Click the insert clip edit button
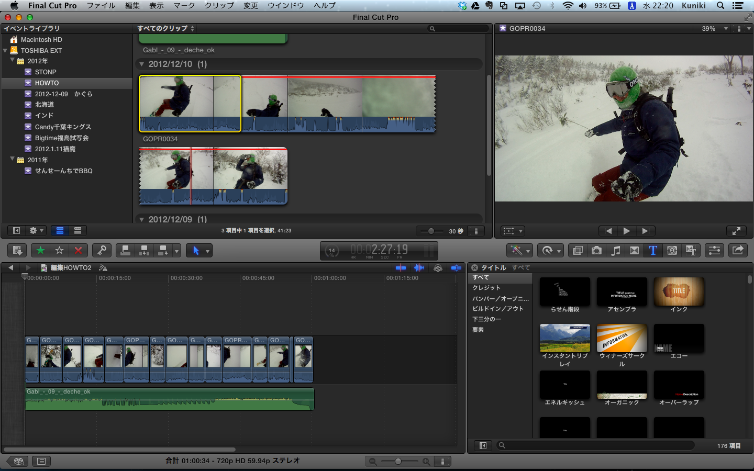The width and height of the screenshot is (754, 471). [x=144, y=251]
